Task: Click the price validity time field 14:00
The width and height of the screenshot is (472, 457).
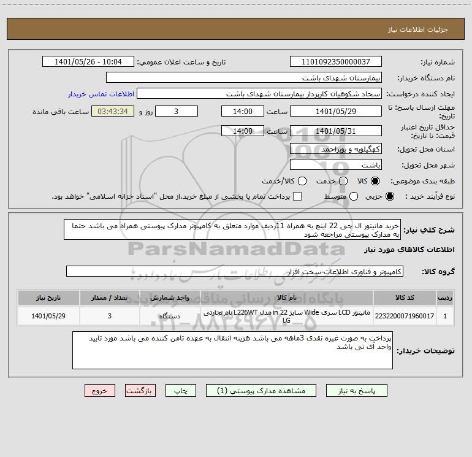Action: 243,131
